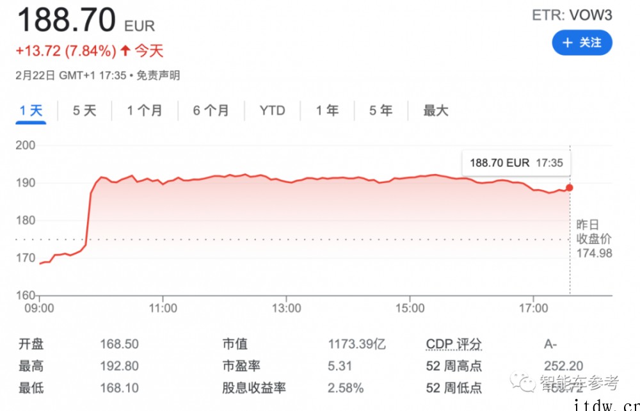This screenshot has height=411, width=640.
Task: Switch to the 5 天 tab
Action: pyautogui.click(x=84, y=111)
